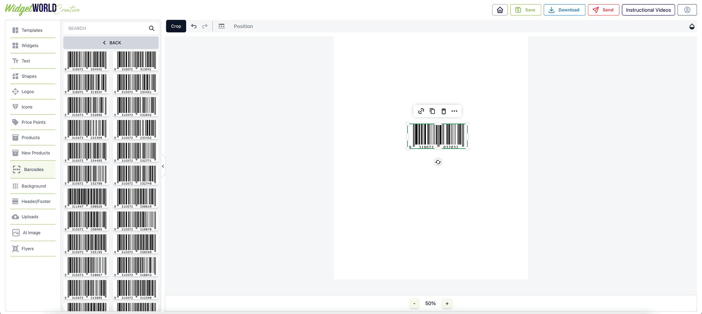
Task: Select the barcode on the canvas
Action: click(x=437, y=136)
